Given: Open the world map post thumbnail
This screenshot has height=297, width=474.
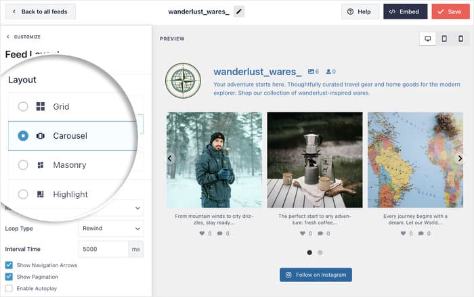Looking at the screenshot, I should 415,160.
